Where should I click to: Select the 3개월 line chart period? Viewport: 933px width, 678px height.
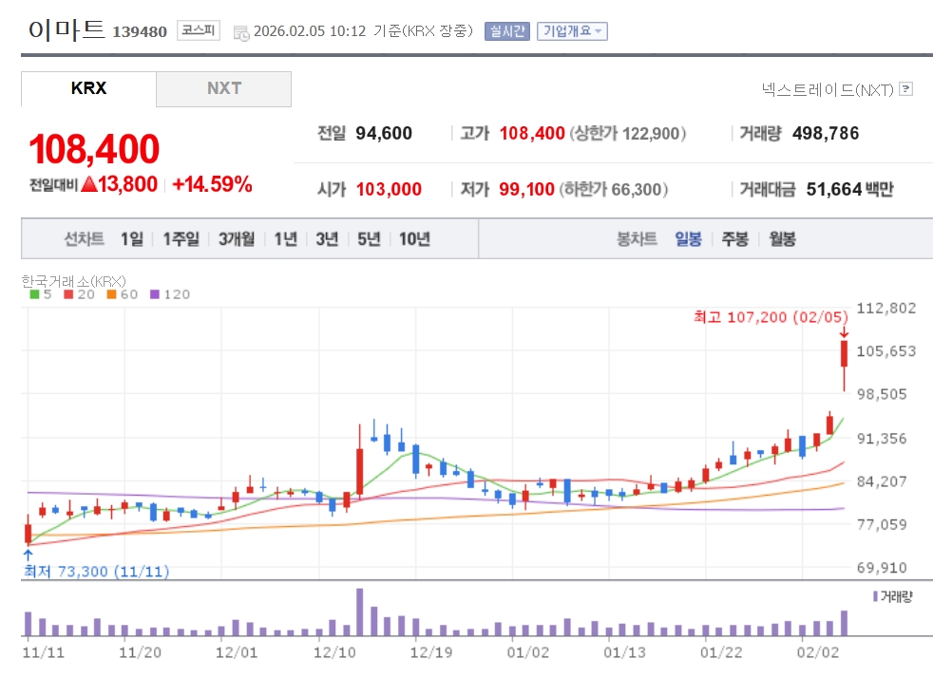coord(236,239)
